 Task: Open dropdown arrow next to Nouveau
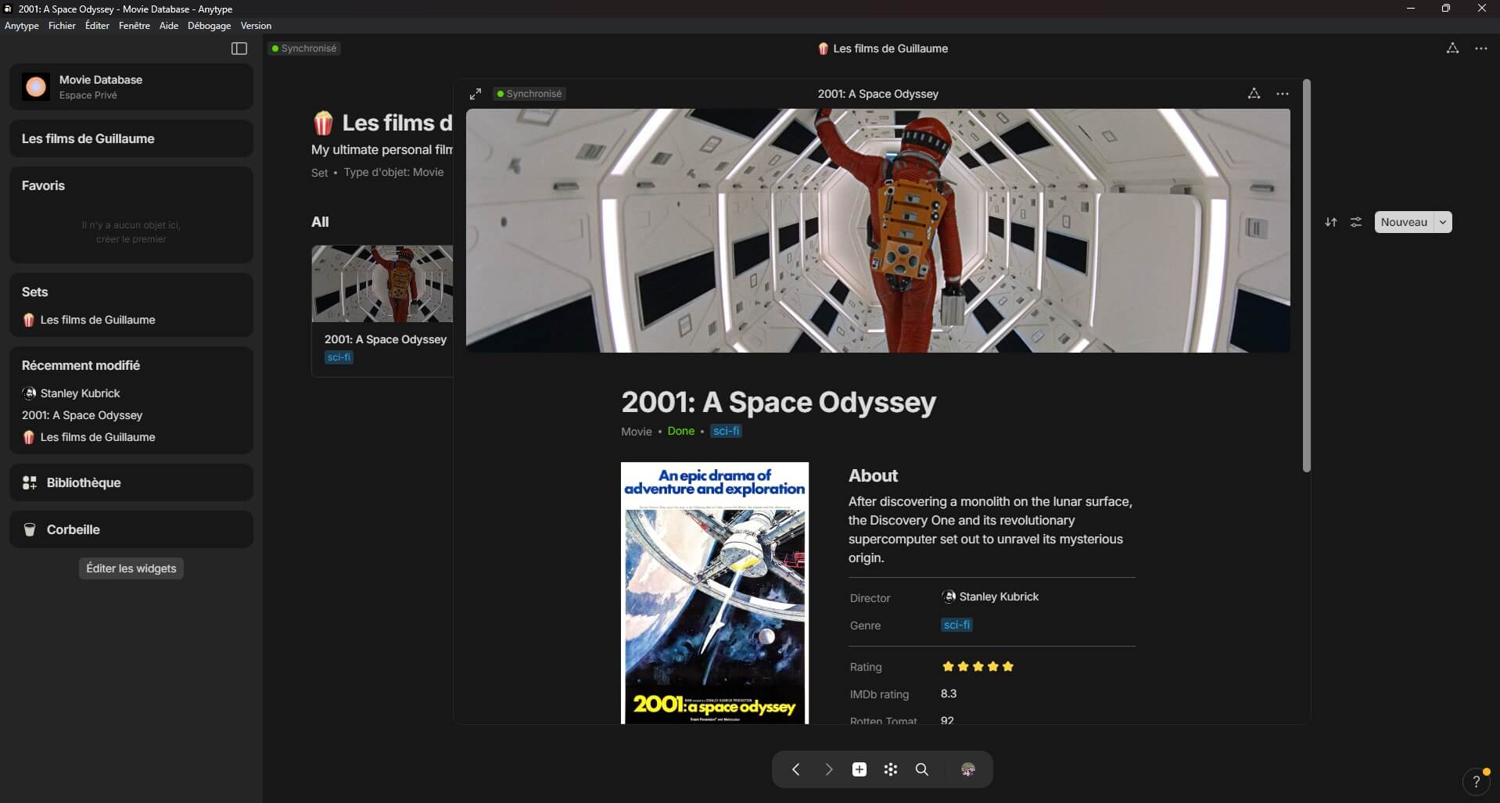click(x=1443, y=222)
